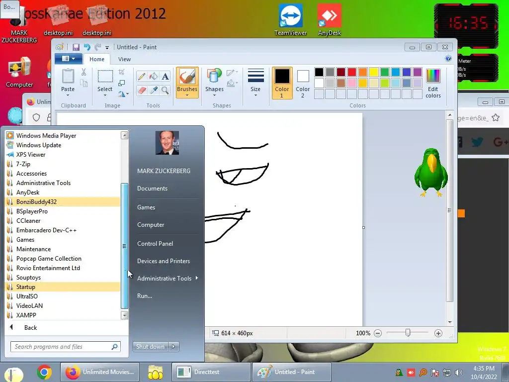The image size is (509, 382).
Task: Open the Startup program folder
Action: (63, 287)
